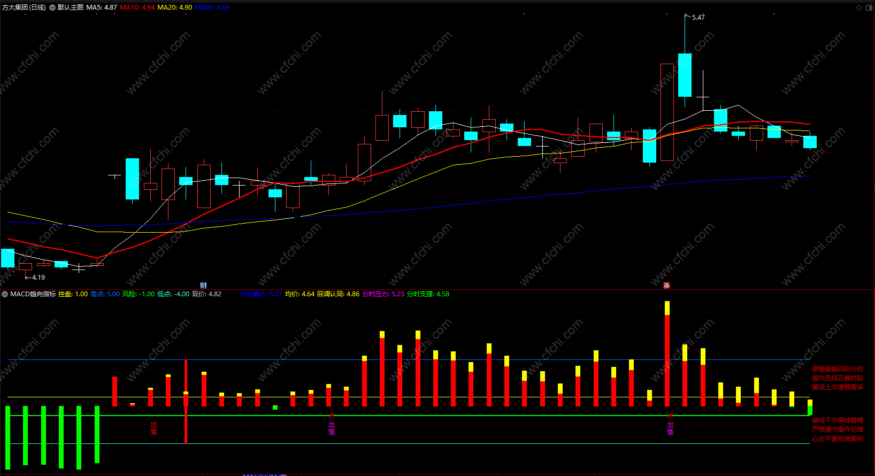Select the 分时压力: 5.23 reading

coord(383,294)
